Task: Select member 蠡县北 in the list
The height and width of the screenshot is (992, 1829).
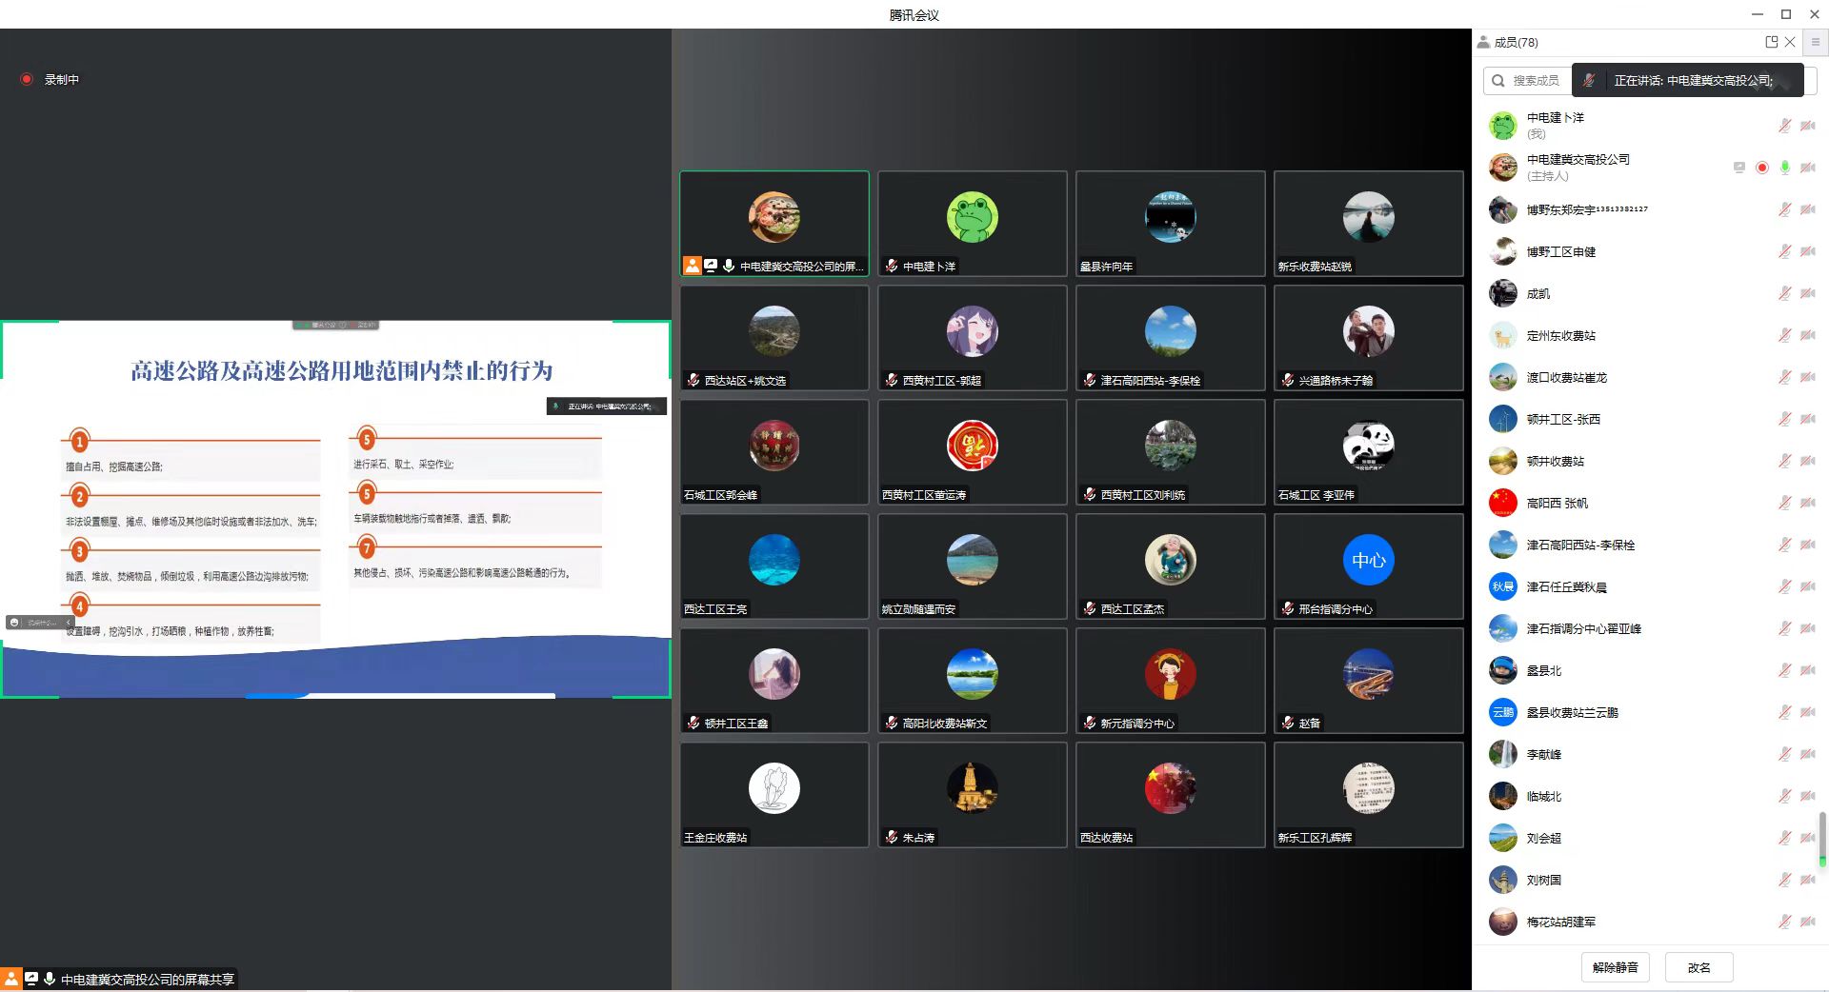Action: [1543, 670]
